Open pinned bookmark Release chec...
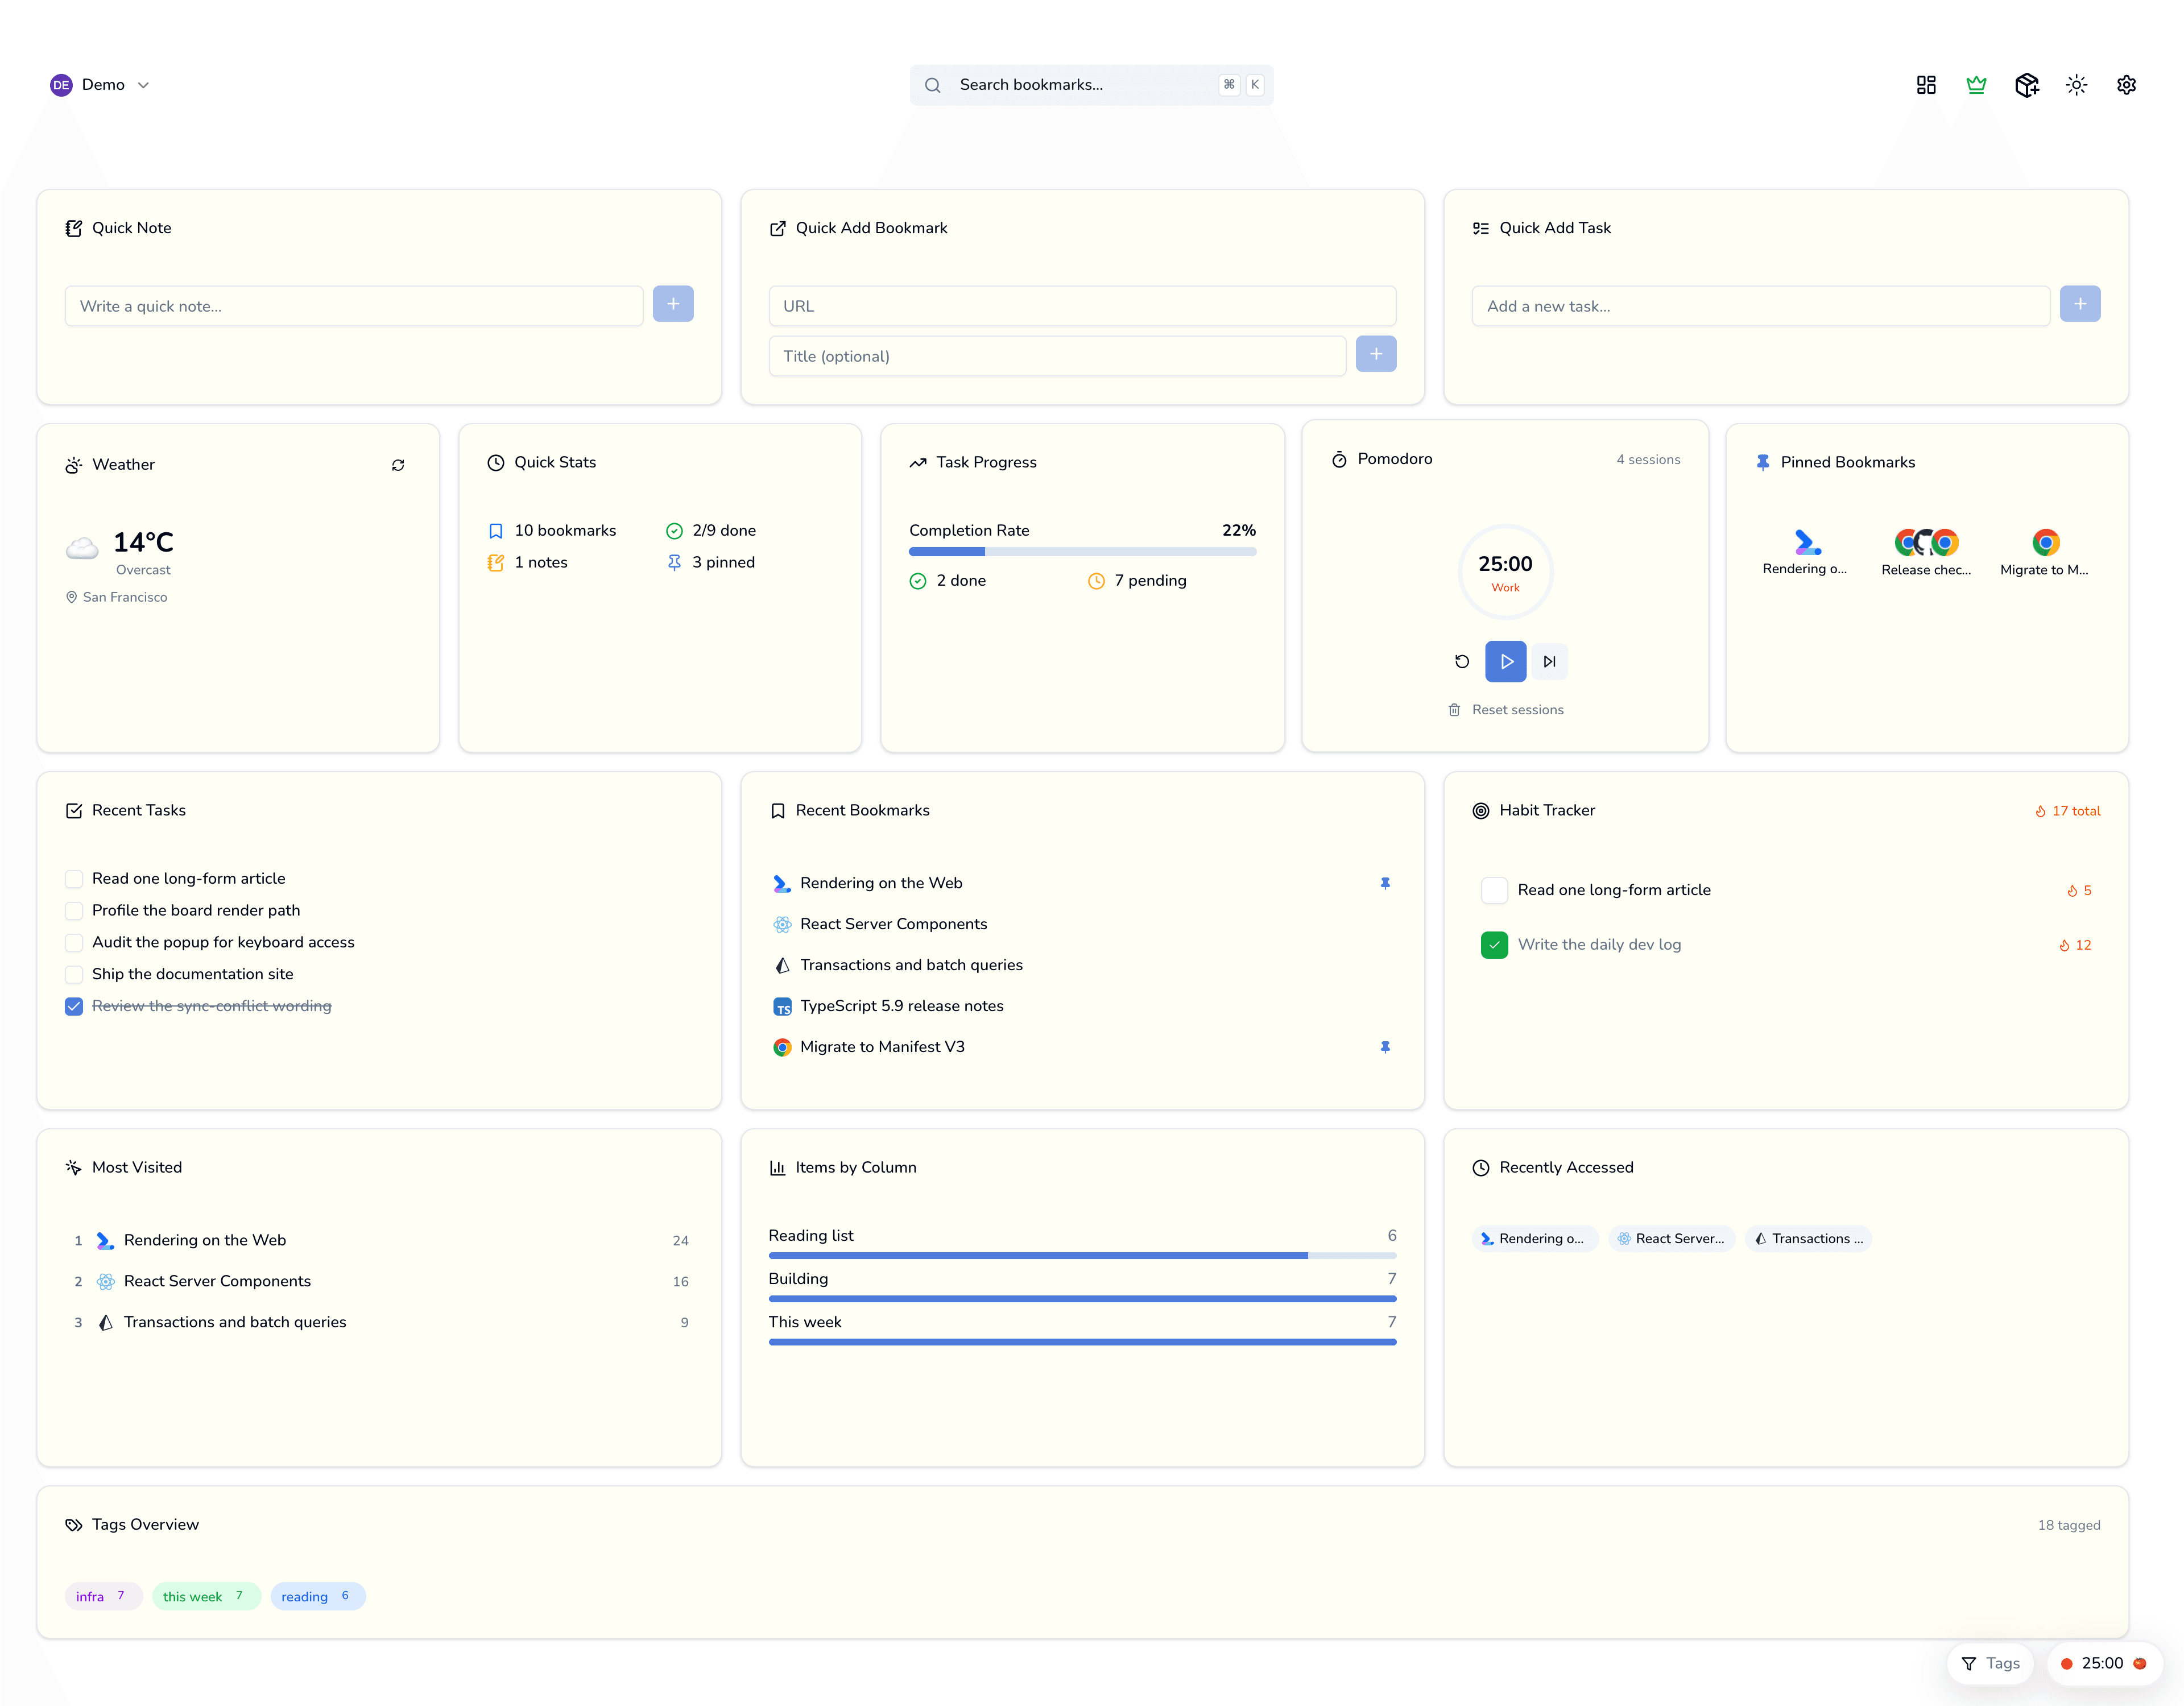 (x=1926, y=552)
